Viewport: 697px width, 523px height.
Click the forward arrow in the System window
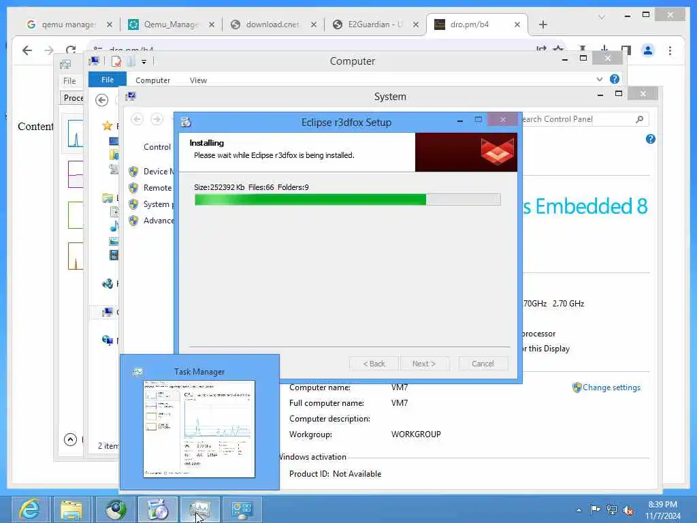click(x=157, y=119)
